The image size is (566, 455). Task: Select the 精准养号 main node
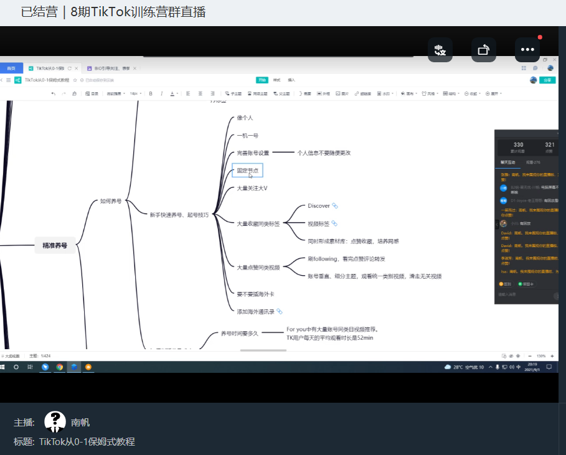pyautogui.click(x=55, y=246)
